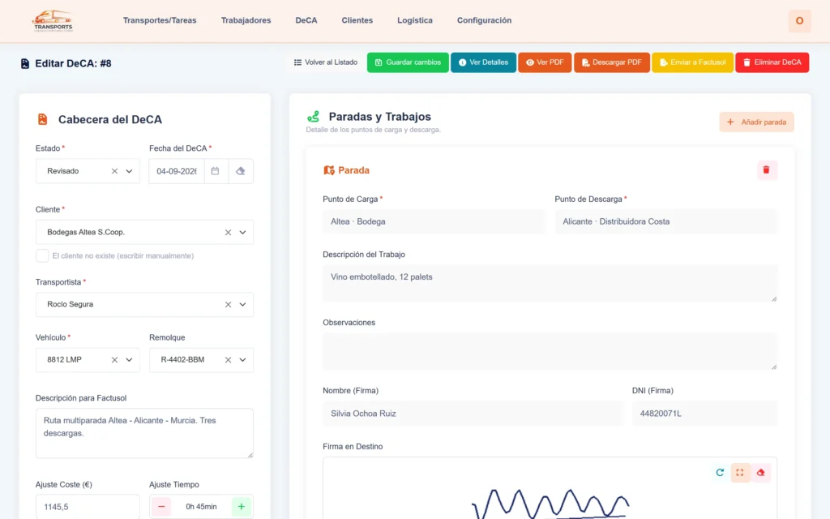Expand the Transportista dropdown arrow
Viewport: 830px width, 519px height.
(242, 305)
